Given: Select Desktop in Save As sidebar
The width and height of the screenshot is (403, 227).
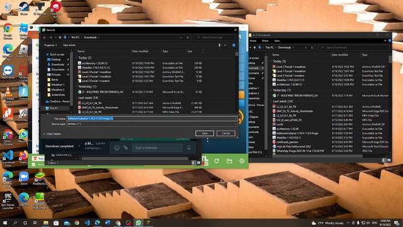Looking at the screenshot, I should click(56, 59).
